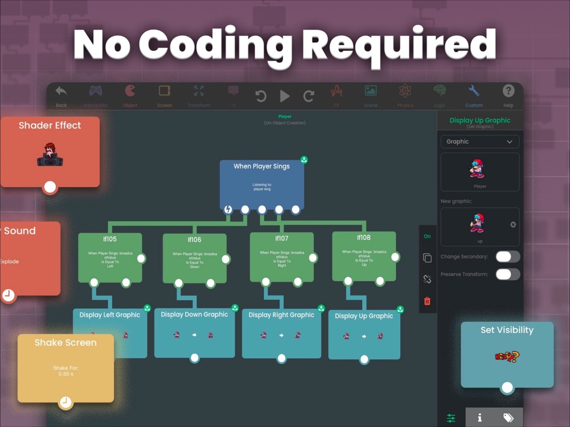The height and width of the screenshot is (427, 570).
Task: Duplicate the selected behavior
Action: click(427, 258)
